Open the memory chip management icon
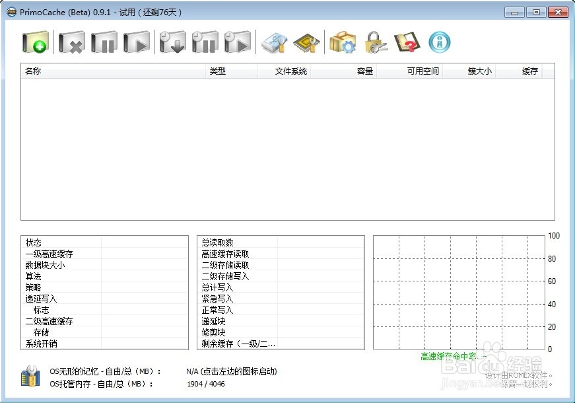575x403 pixels. (x=306, y=43)
